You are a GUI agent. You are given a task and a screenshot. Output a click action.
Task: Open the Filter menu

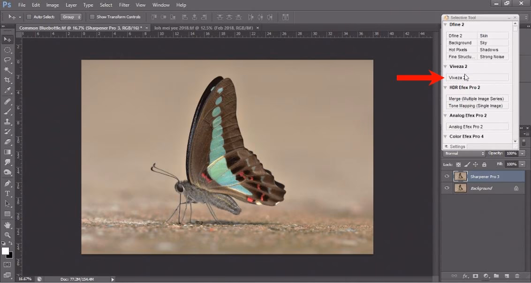click(x=125, y=5)
